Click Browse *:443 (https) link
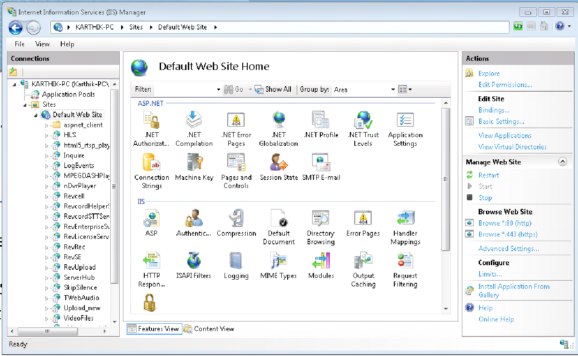This screenshot has height=356, width=578. (x=508, y=235)
